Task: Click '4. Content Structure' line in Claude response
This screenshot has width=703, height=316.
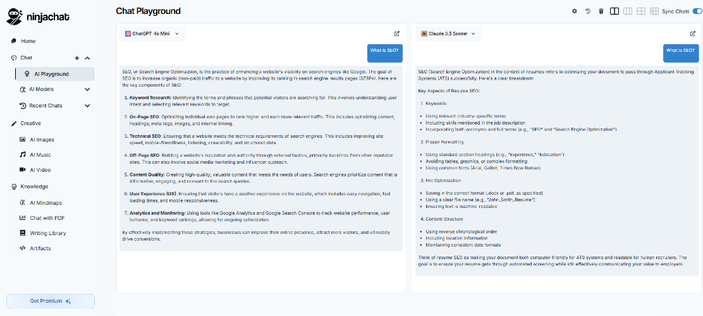Action: coord(442,219)
